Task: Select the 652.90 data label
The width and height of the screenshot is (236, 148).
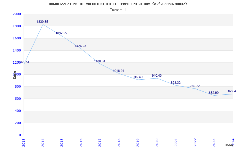Action: [x=214, y=93]
